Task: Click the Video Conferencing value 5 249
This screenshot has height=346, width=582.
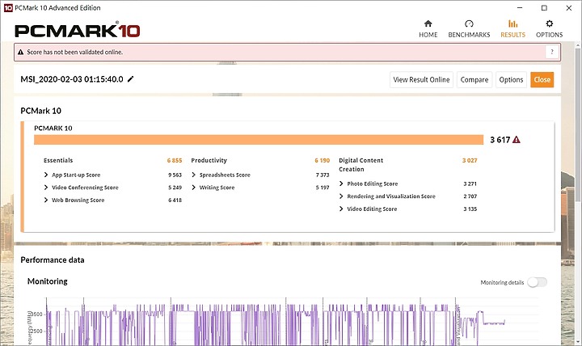Action: pos(175,188)
